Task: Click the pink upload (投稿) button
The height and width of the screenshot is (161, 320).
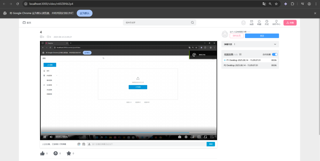Action: click(290, 23)
